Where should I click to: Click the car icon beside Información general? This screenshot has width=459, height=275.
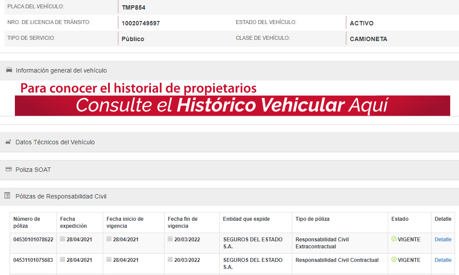[x=9, y=70]
